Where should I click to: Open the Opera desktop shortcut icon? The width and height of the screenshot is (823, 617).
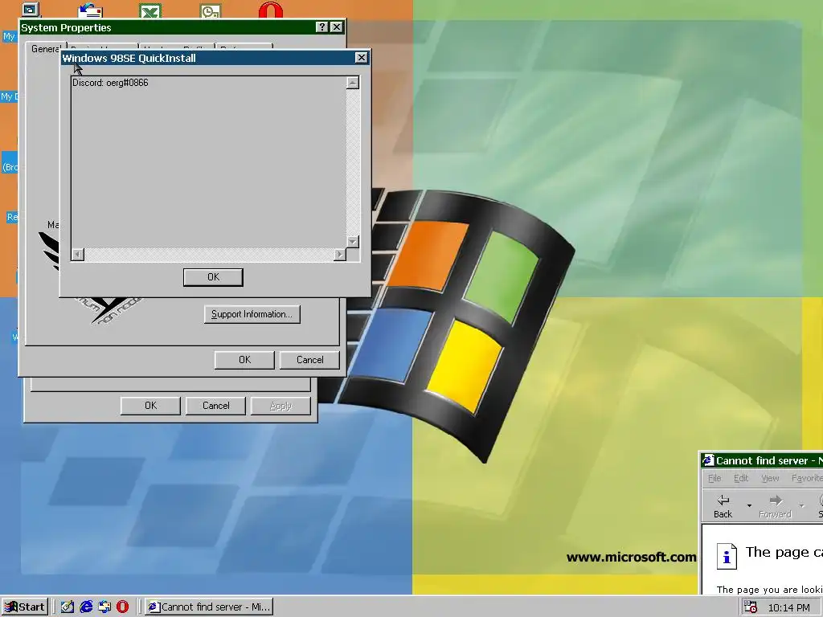tap(271, 10)
